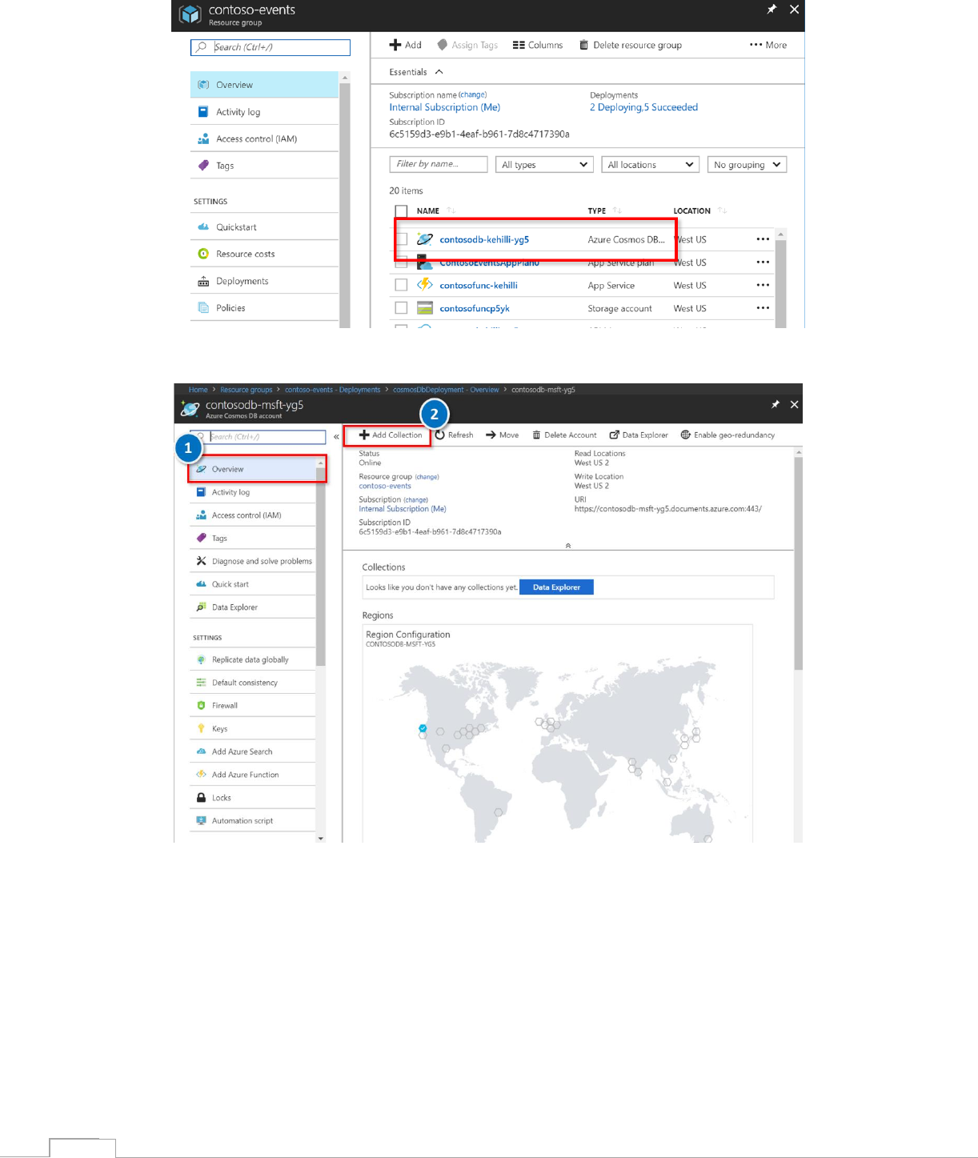Viewport: 978px width, 1158px height.
Task: Open Data Explorer in Cosmos DB sidebar
Action: [x=253, y=607]
